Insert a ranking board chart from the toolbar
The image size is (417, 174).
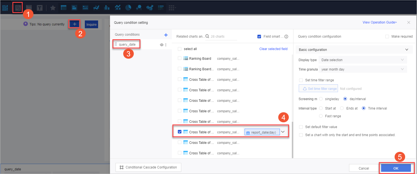(x=161, y=8)
